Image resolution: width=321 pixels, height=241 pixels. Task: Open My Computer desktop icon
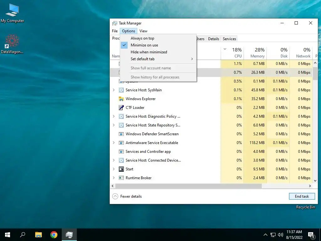click(x=12, y=13)
